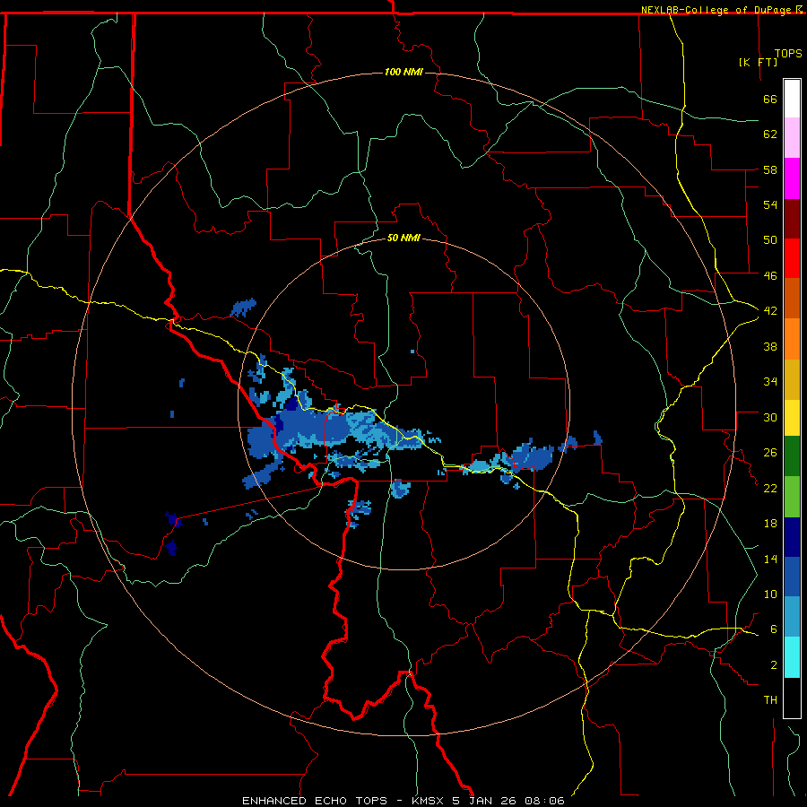Click the legend value '34'
Screen dimensions: 807x807
tap(770, 382)
